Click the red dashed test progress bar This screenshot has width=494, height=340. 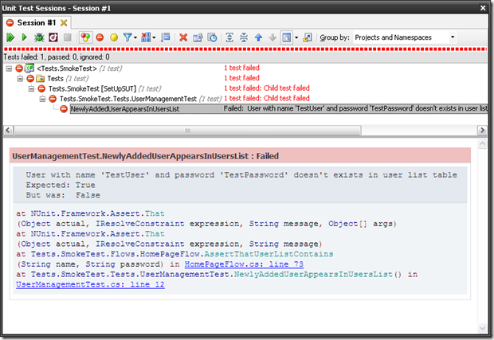245,49
